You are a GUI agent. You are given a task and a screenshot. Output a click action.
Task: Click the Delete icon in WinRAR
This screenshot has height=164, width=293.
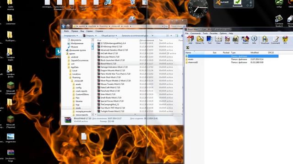pyautogui.click(x=227, y=40)
